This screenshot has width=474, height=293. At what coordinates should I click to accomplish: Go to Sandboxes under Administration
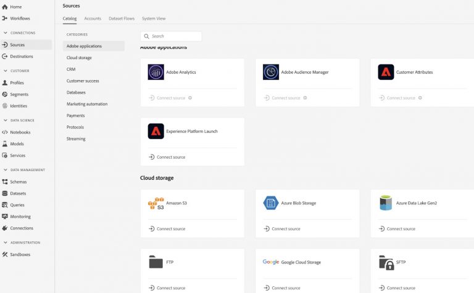pos(20,254)
